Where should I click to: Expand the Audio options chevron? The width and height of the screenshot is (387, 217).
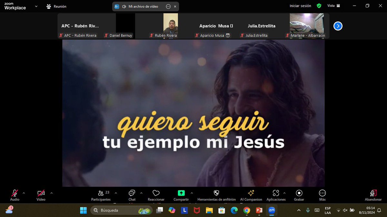pos(24,193)
